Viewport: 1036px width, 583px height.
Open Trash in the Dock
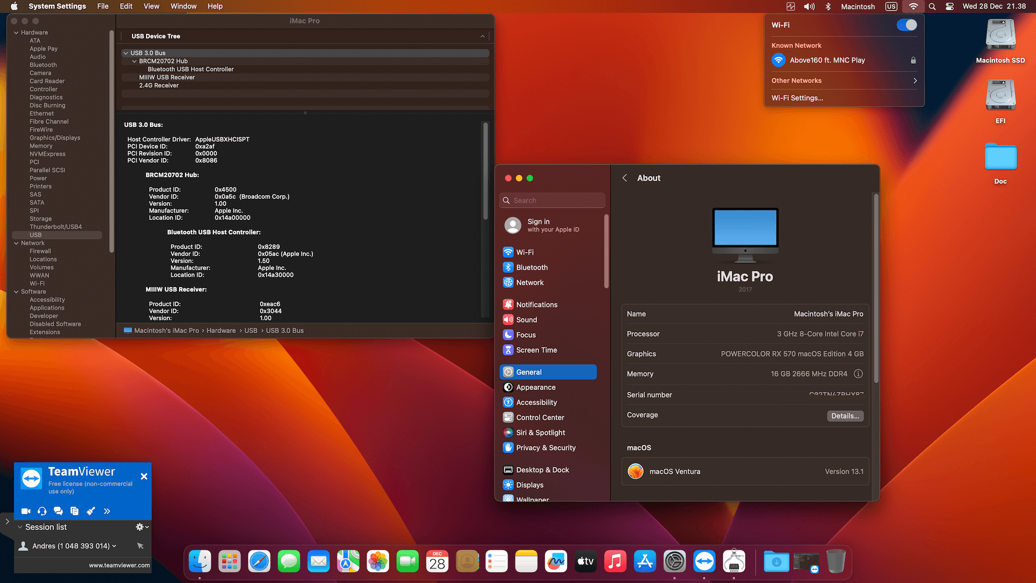point(836,562)
